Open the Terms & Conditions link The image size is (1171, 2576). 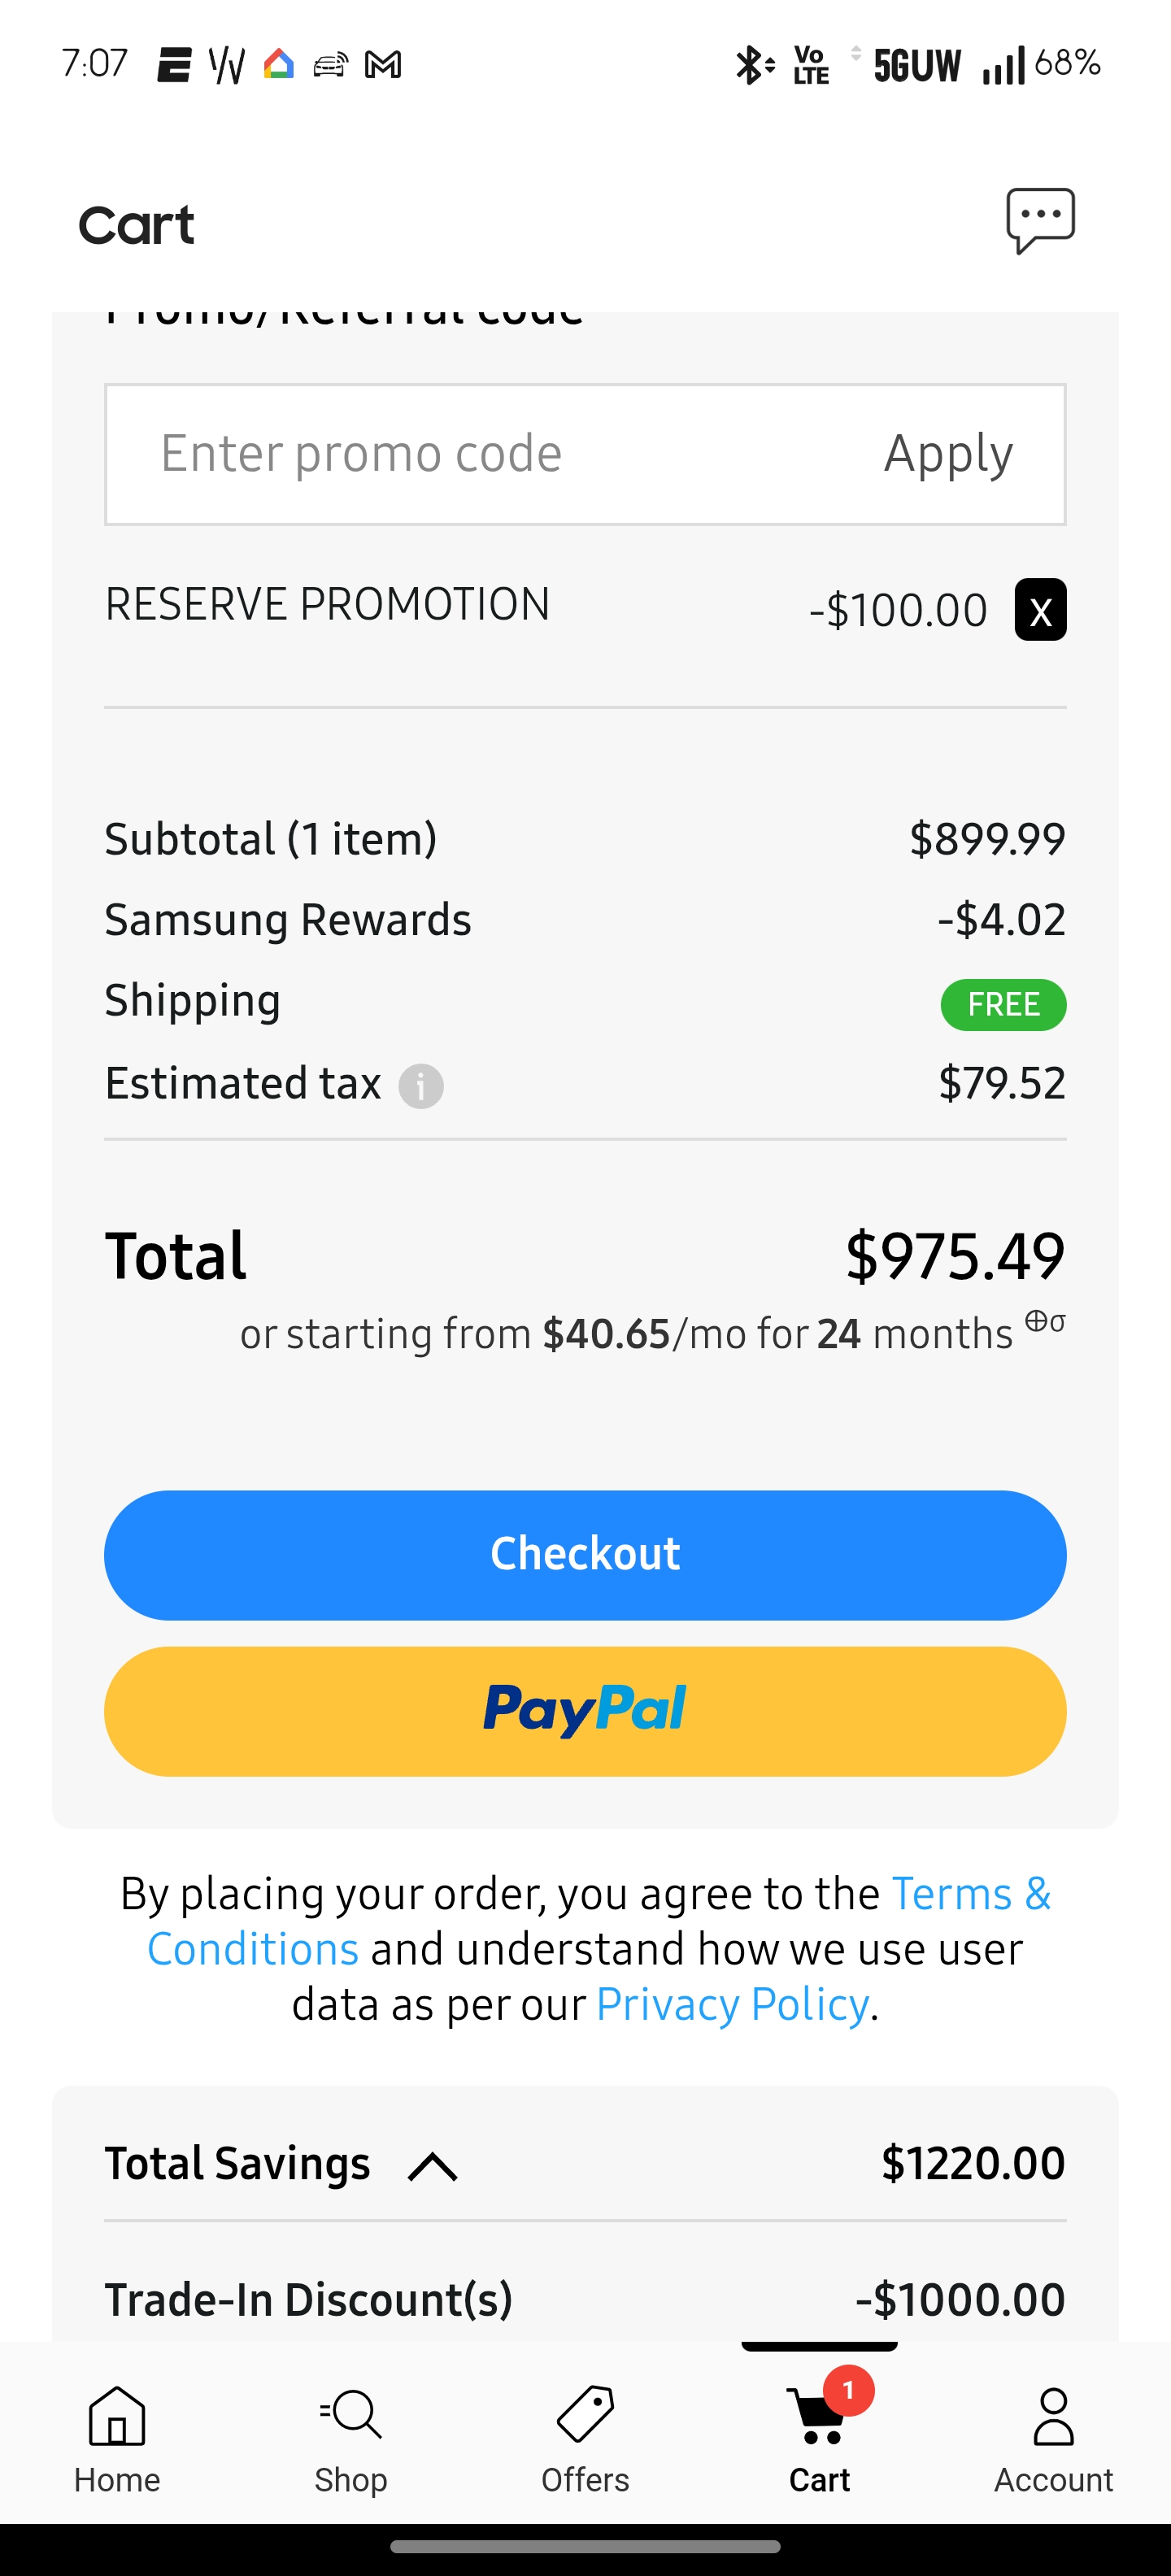pyautogui.click(x=598, y=1921)
